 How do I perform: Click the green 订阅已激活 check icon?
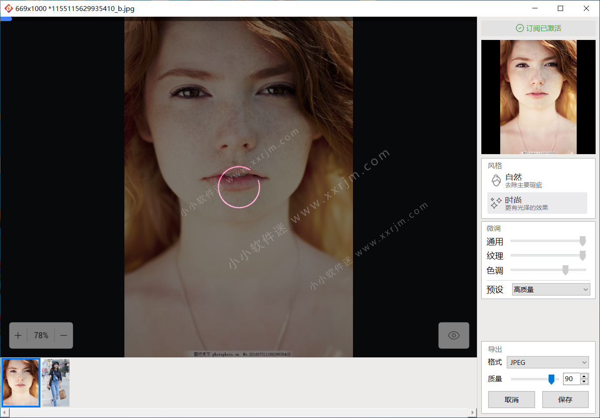[x=520, y=28]
